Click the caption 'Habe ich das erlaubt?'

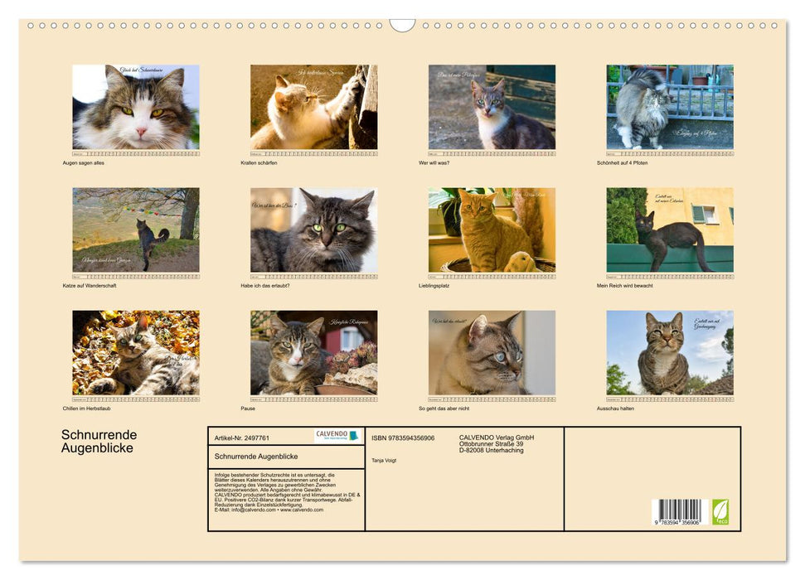(x=265, y=285)
